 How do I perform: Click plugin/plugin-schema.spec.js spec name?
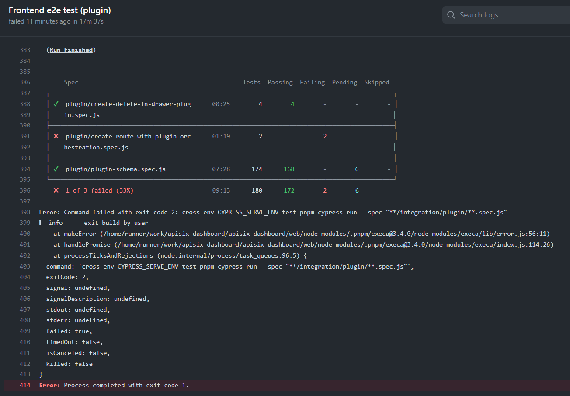[116, 169]
